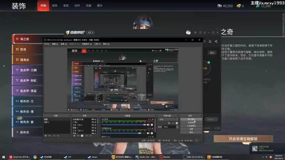Open the 淡出 transition dropdown
285x160 pixels.
(168, 119)
